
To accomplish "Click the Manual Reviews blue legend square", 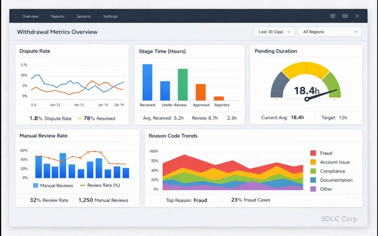I will 35,185.
